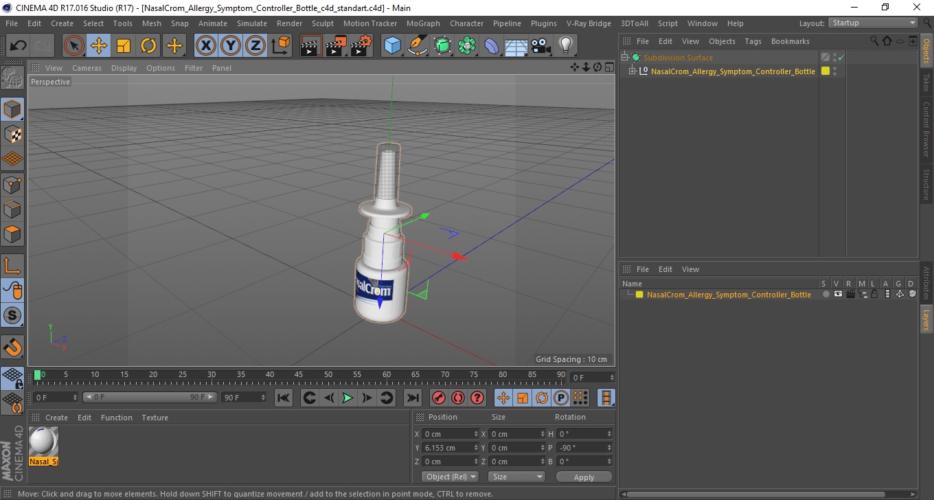Click the Bend deformer icon
This screenshot has height=500, width=934.
492,46
